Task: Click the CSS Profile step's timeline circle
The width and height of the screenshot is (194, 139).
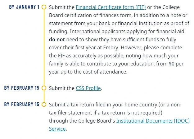Action: 44,88
